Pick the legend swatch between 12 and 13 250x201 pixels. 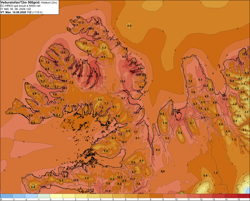(206, 196)
